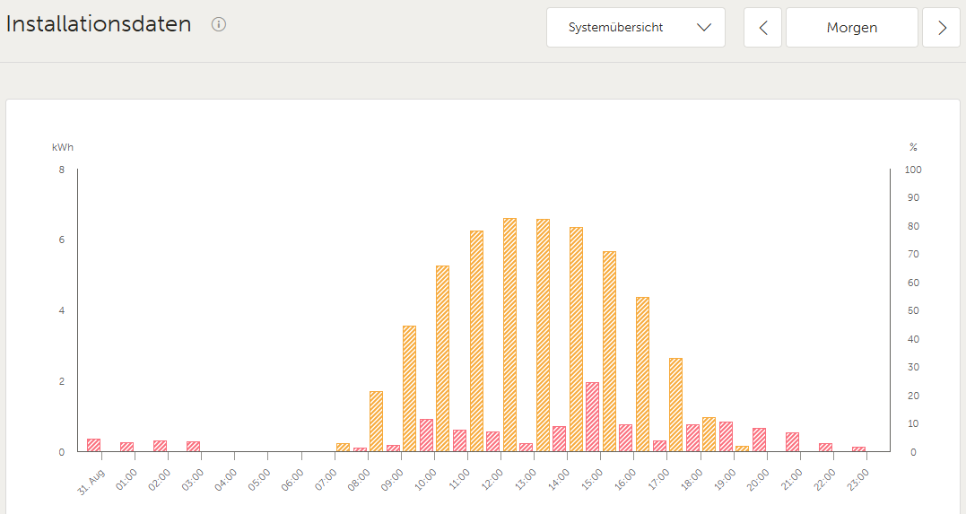Viewport: 966px width, 514px height.
Task: Select orange bar between 09:00 and 10:00 labels
Action: (x=409, y=388)
